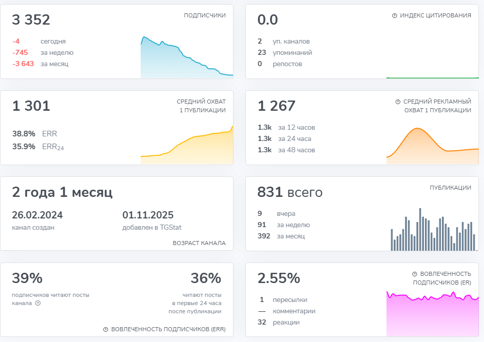This screenshot has height=342, width=484.
Task: Click help icon beside ИНДЕКС ЦИТИРОВАНИЯ
Action: 394,16
